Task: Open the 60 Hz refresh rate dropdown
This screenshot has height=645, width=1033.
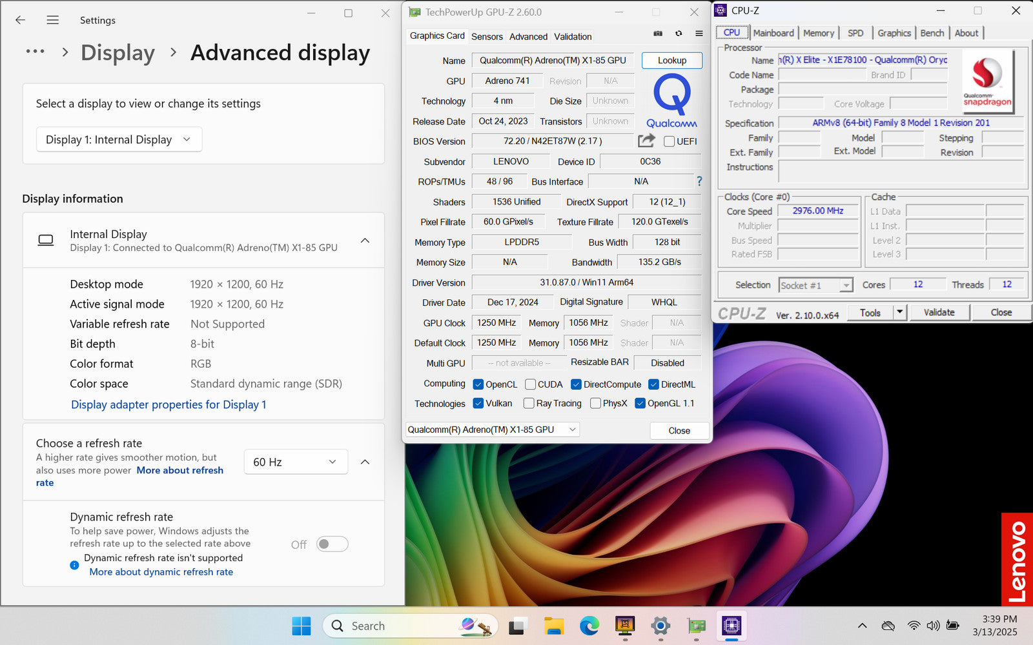Action: pyautogui.click(x=296, y=462)
